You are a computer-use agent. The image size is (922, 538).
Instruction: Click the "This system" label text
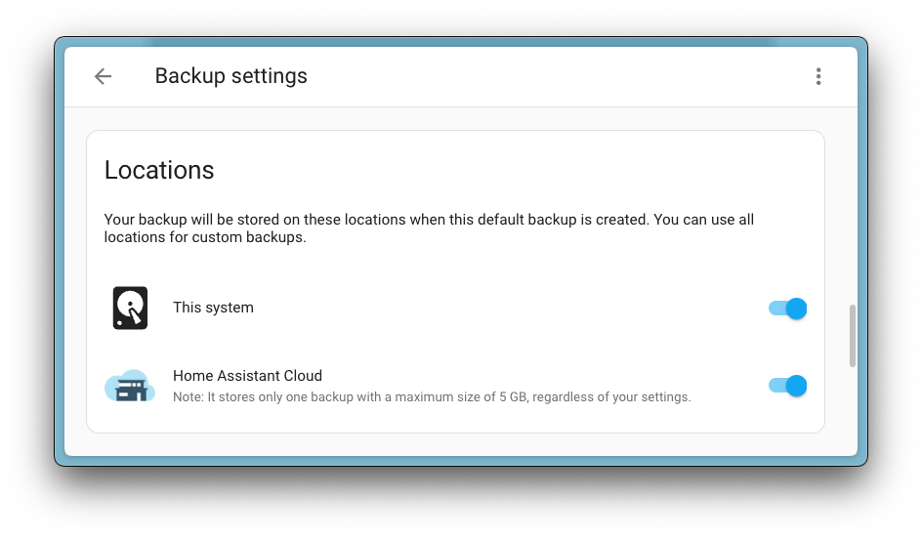[x=213, y=308]
